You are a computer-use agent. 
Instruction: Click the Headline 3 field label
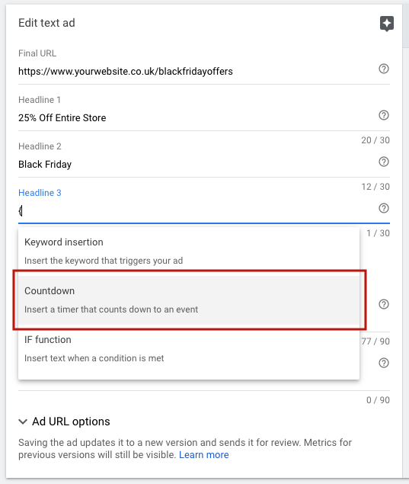pos(40,193)
